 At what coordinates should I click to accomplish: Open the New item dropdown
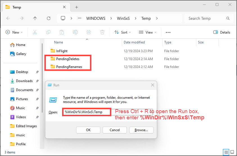tap(14, 32)
